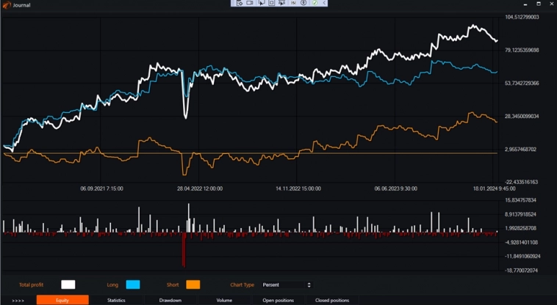The height and width of the screenshot is (305, 557).
Task: Click the camera icon in top toolbar
Action: [x=250, y=3]
